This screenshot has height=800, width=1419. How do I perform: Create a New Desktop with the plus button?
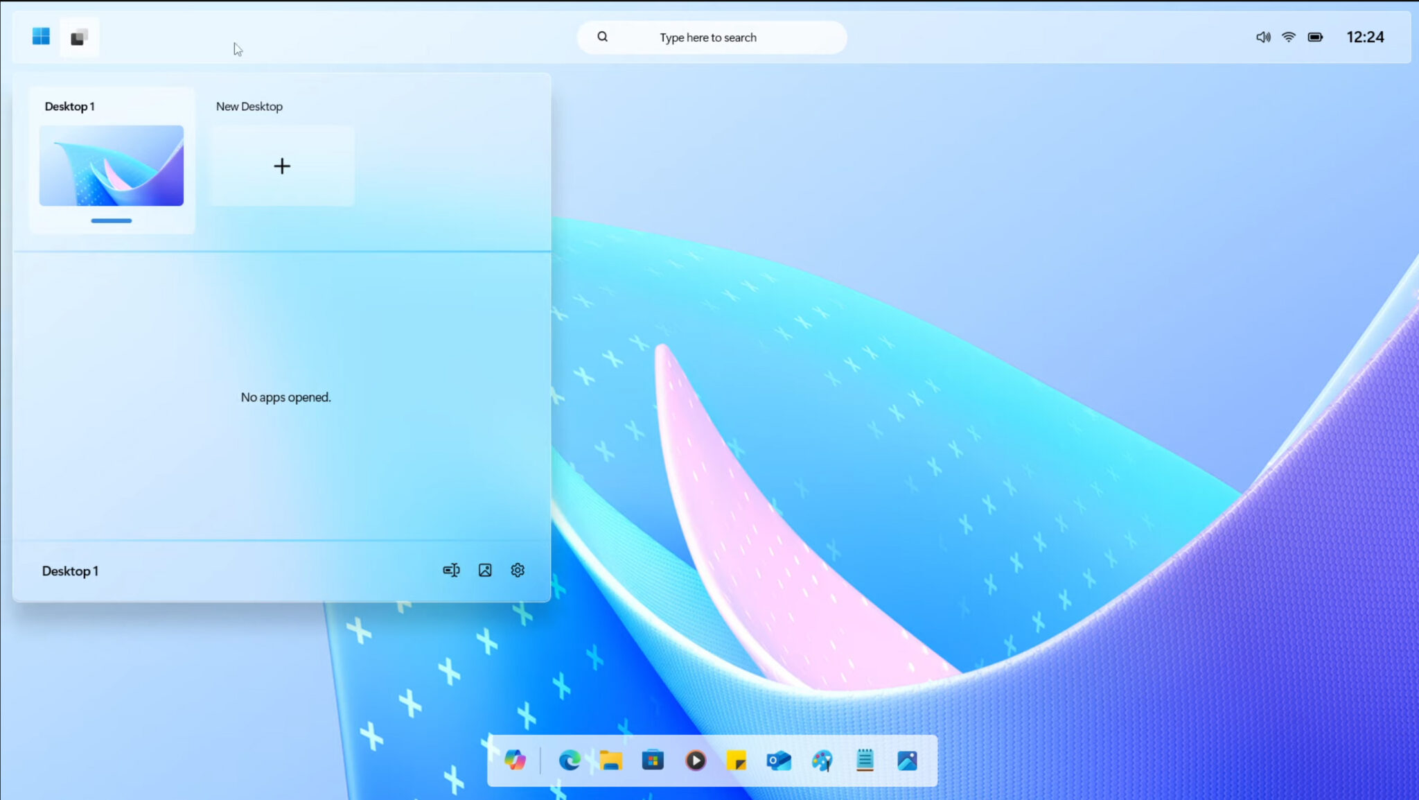coord(282,166)
